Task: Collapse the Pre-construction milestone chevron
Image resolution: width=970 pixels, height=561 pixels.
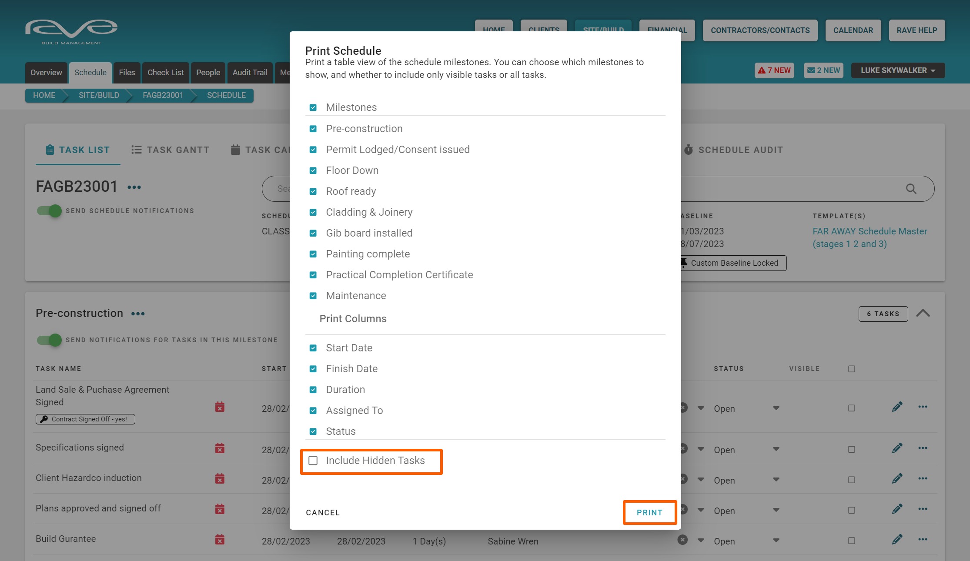Action: (923, 314)
